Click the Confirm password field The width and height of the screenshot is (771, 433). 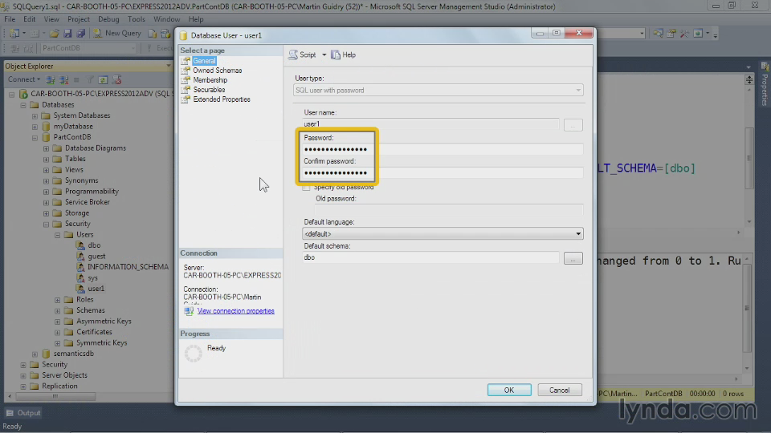click(443, 173)
